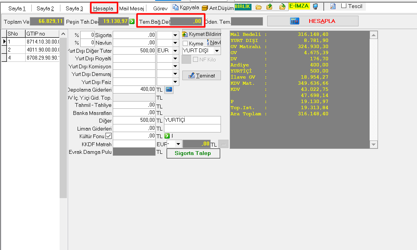Click the Sigorta percent field
Viewport: 417px width, 250px height.
[x=87, y=35]
